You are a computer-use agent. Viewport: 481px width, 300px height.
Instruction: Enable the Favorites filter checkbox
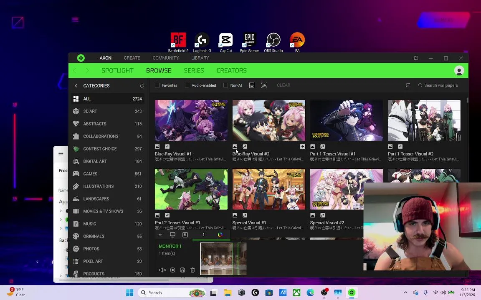[x=157, y=85]
